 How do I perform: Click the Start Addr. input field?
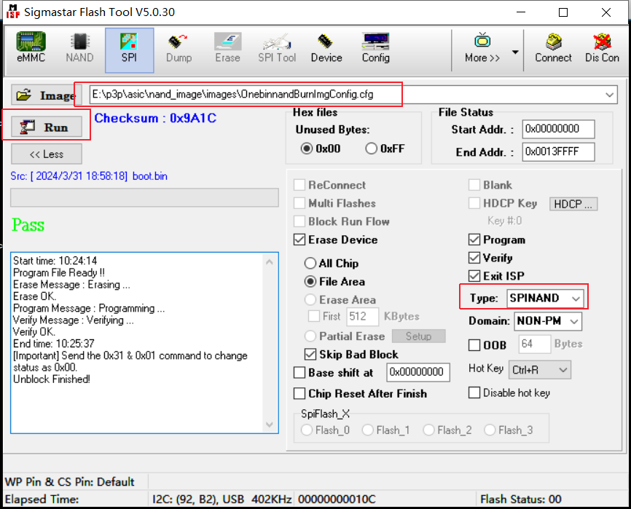point(558,129)
